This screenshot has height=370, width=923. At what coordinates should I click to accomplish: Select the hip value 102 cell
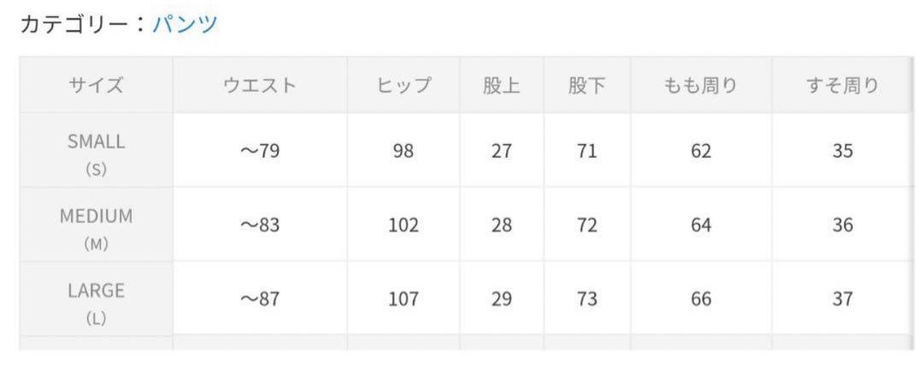[x=403, y=225]
